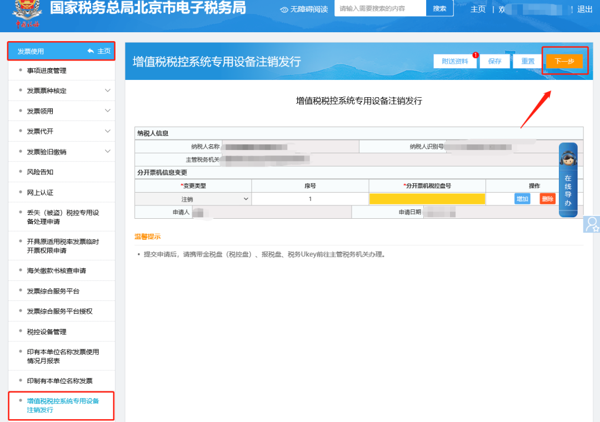Click the 纳税人识别号 label
600x422 pixels.
(x=427, y=147)
